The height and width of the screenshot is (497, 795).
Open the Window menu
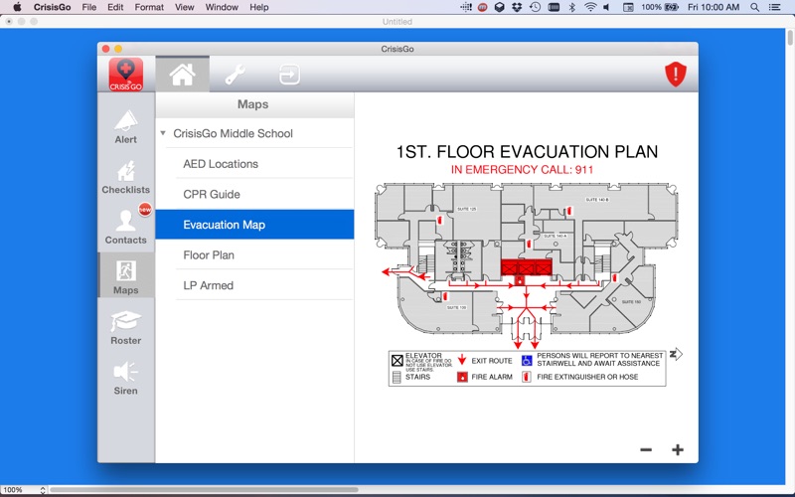222,7
